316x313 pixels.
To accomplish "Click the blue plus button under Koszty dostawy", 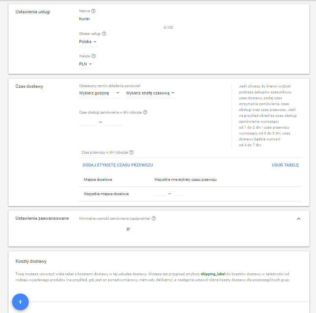I will pyautogui.click(x=20, y=302).
